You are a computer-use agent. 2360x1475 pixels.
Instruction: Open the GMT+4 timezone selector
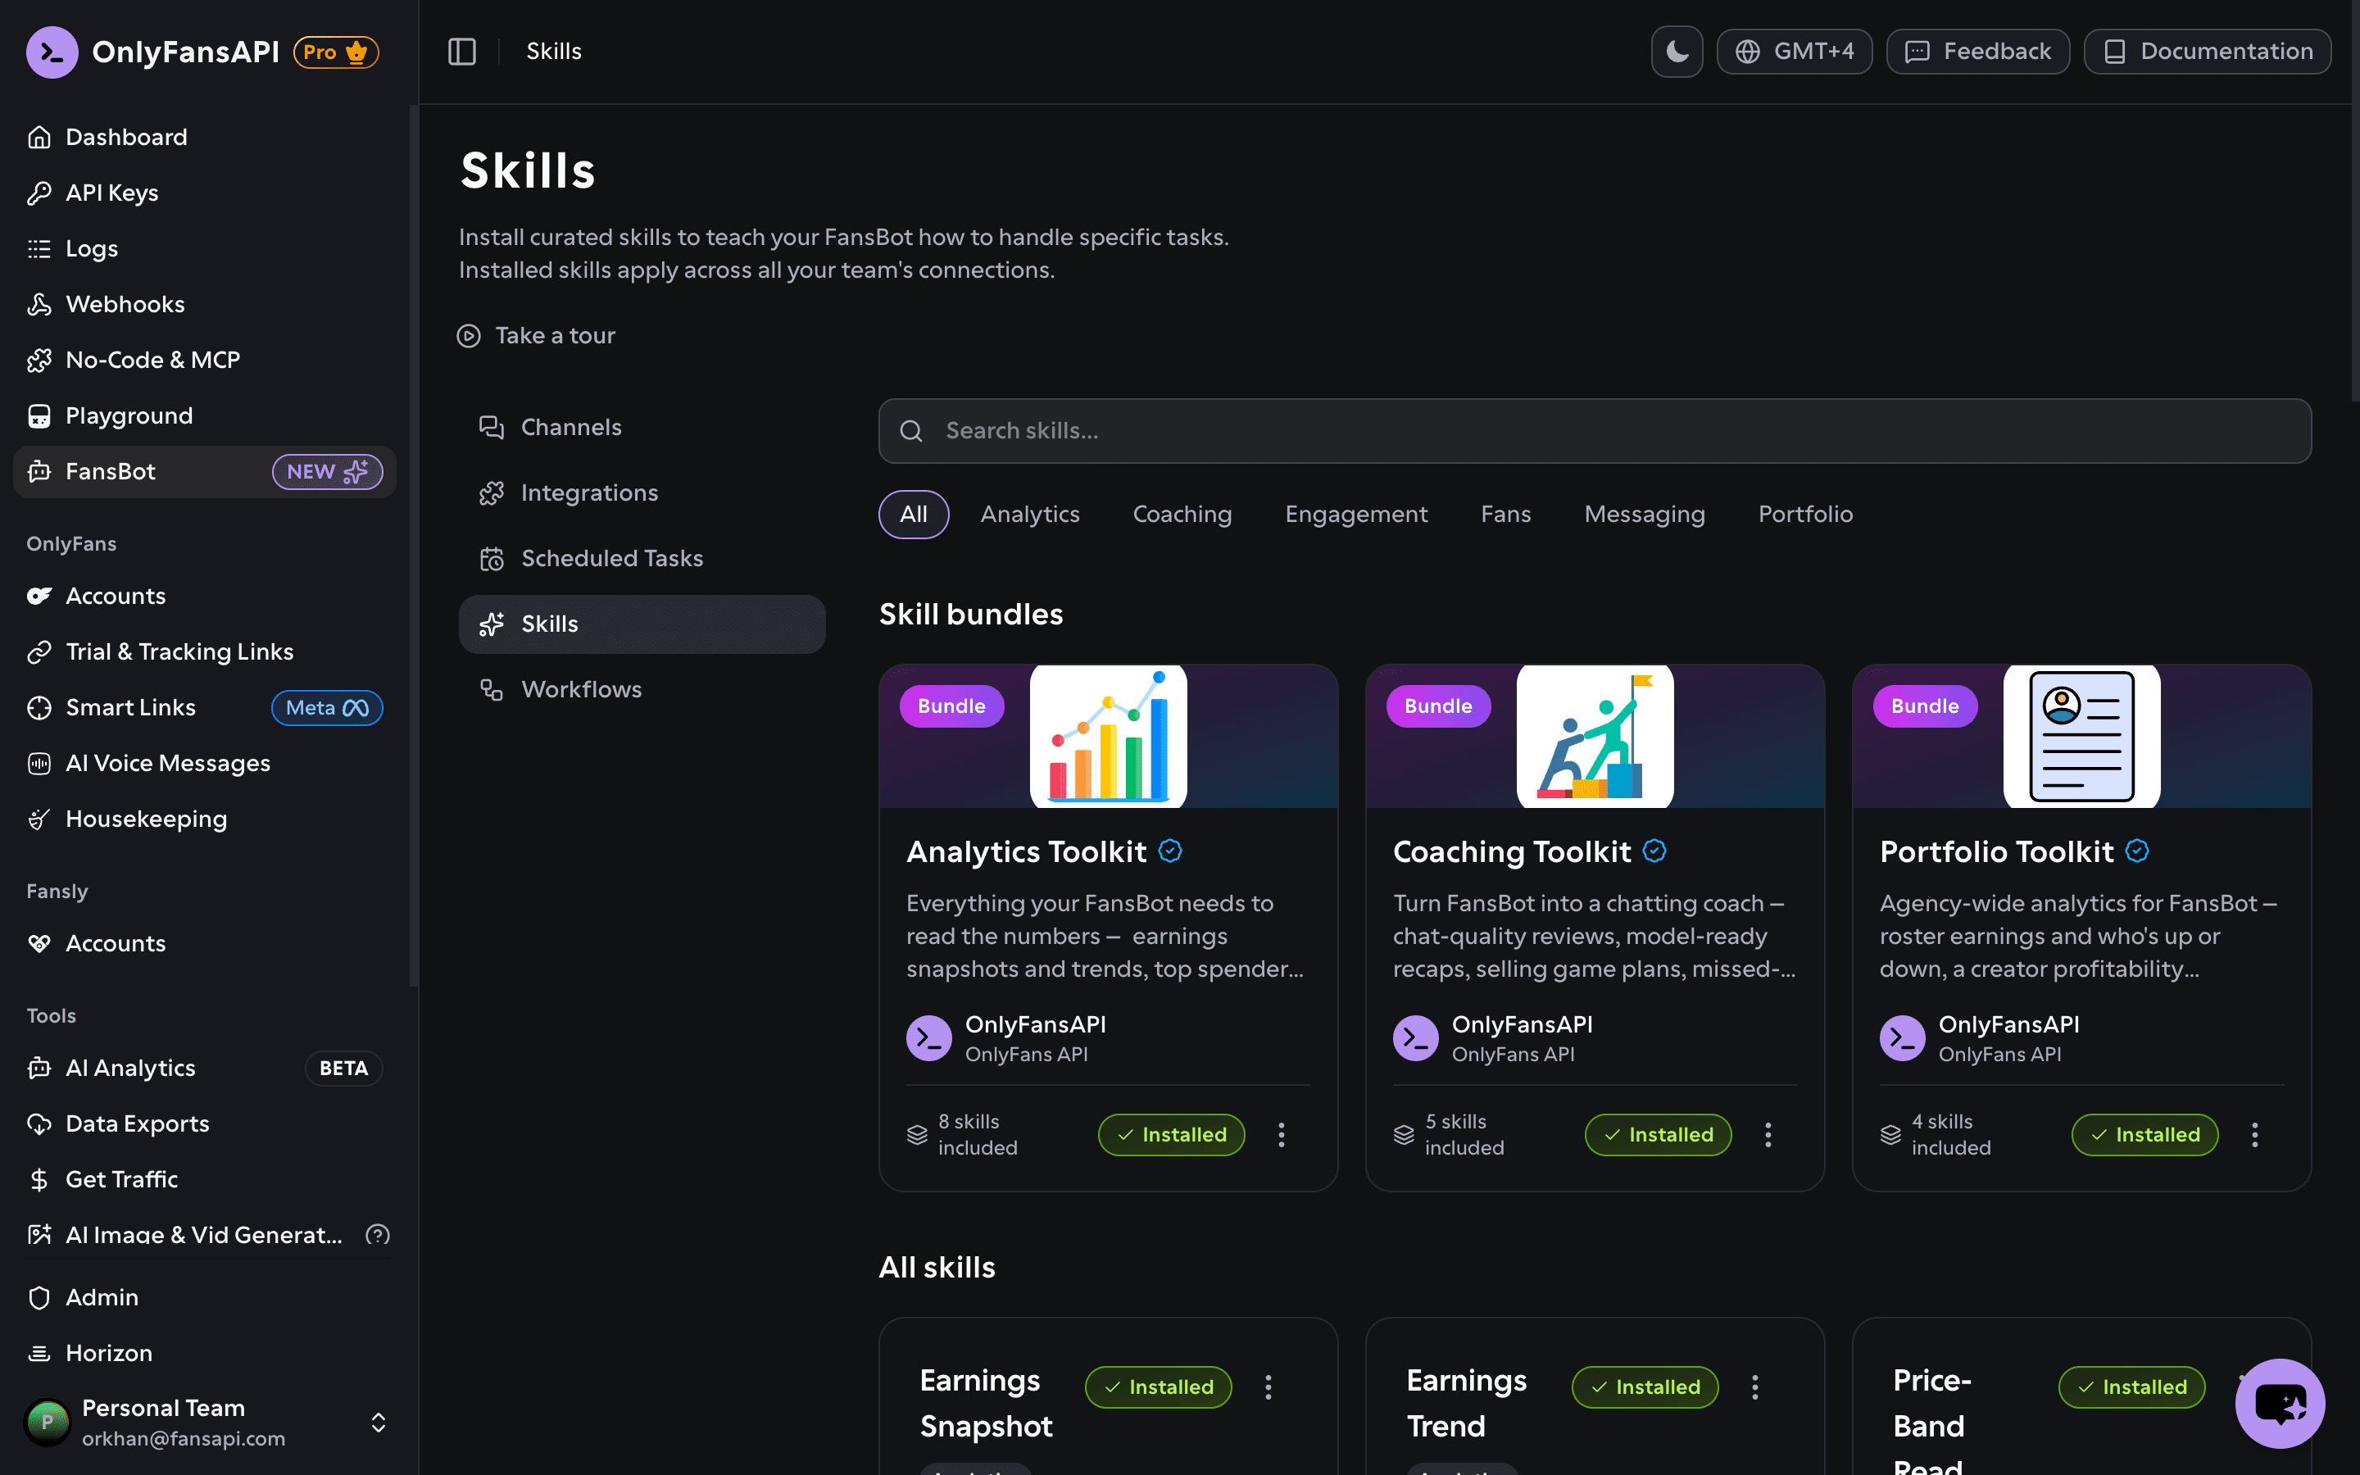click(1794, 52)
